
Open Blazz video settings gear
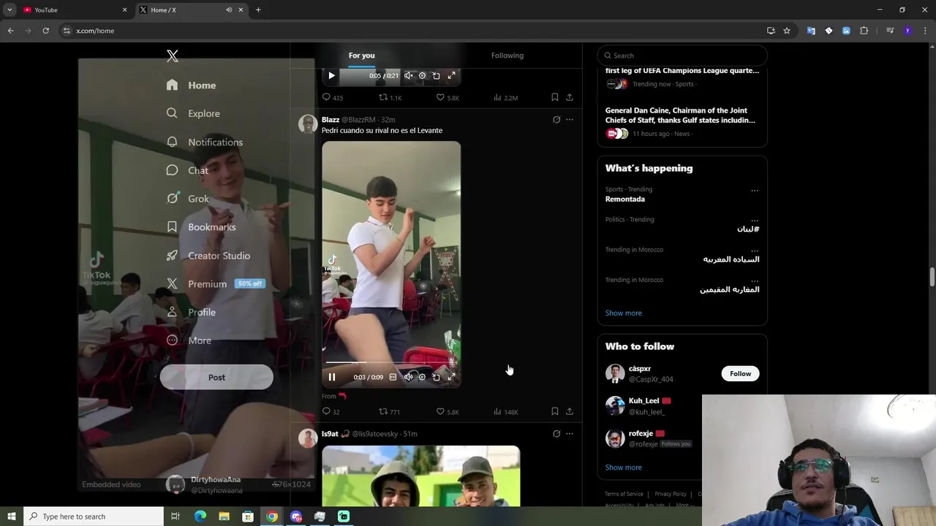pos(422,377)
